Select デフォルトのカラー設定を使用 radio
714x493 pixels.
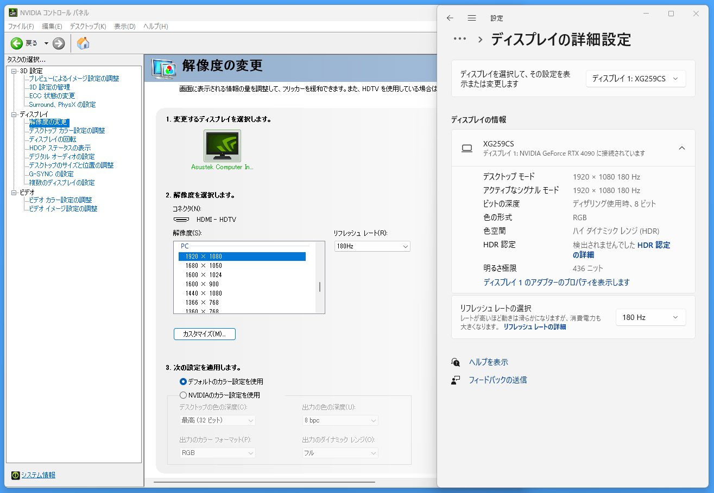pyautogui.click(x=183, y=382)
